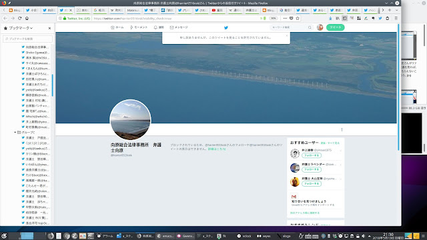
Task: Click the bookmarks sidebar scrollbar
Action: coord(53,85)
